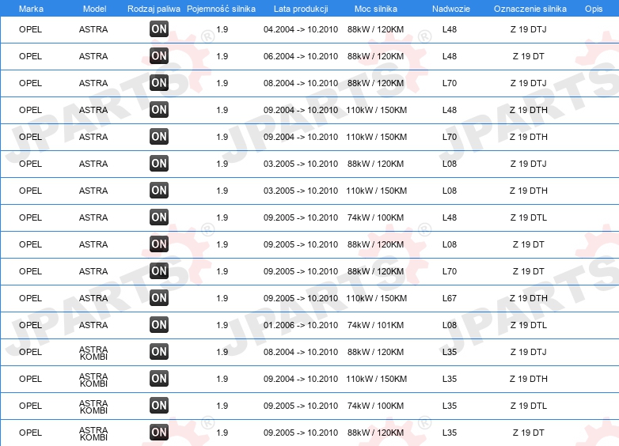Click the Marka column header
619x446 pixels.
tap(31, 9)
